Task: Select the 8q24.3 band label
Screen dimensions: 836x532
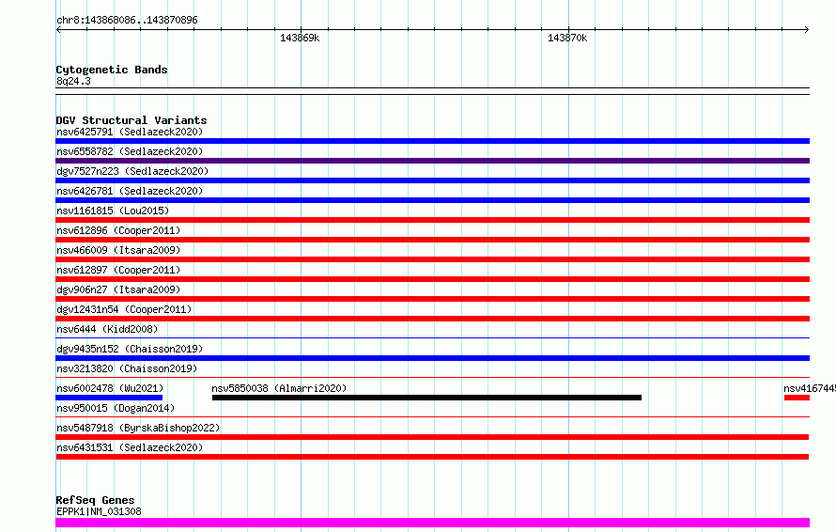Action: [73, 81]
